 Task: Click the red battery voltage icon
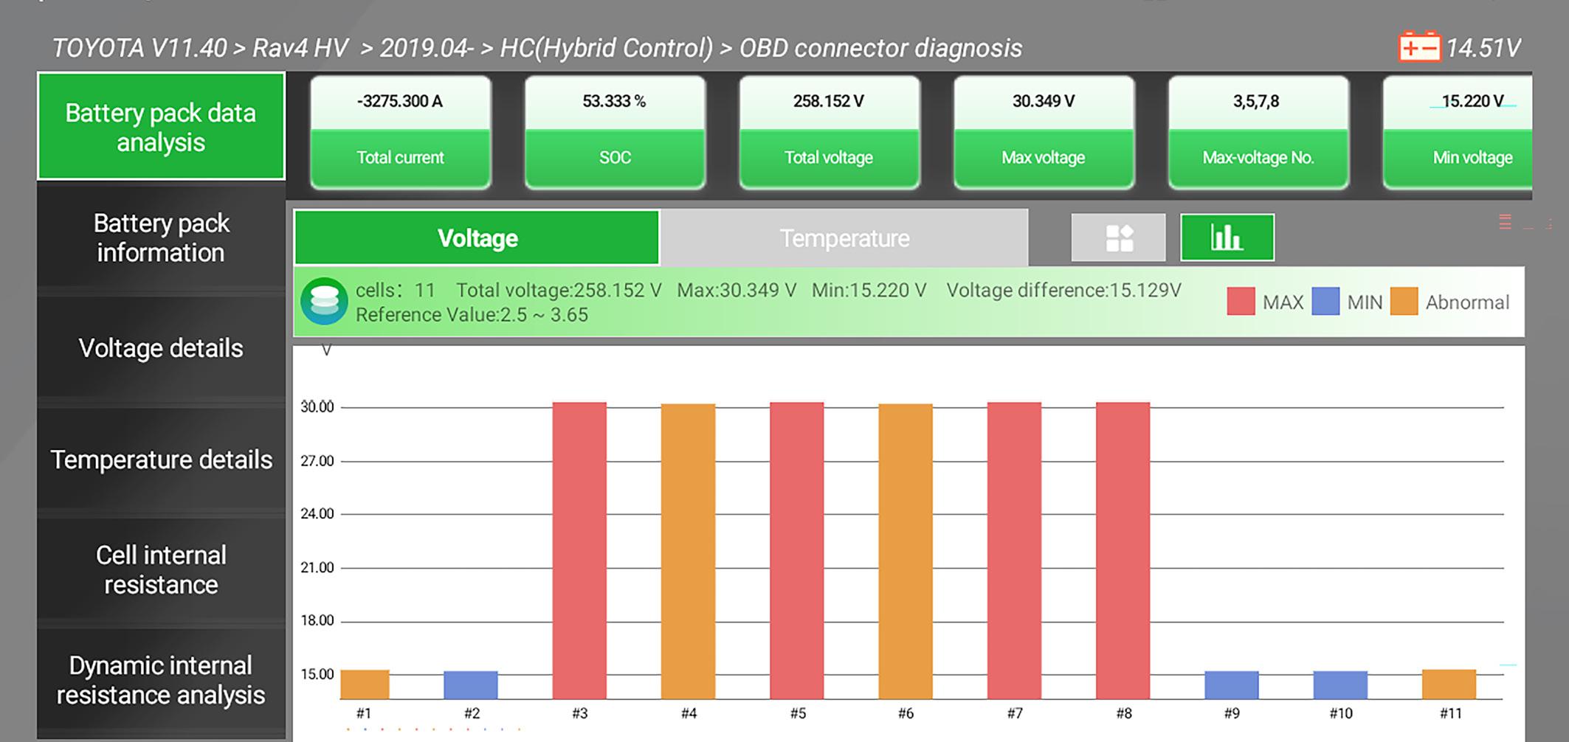coord(1419,47)
